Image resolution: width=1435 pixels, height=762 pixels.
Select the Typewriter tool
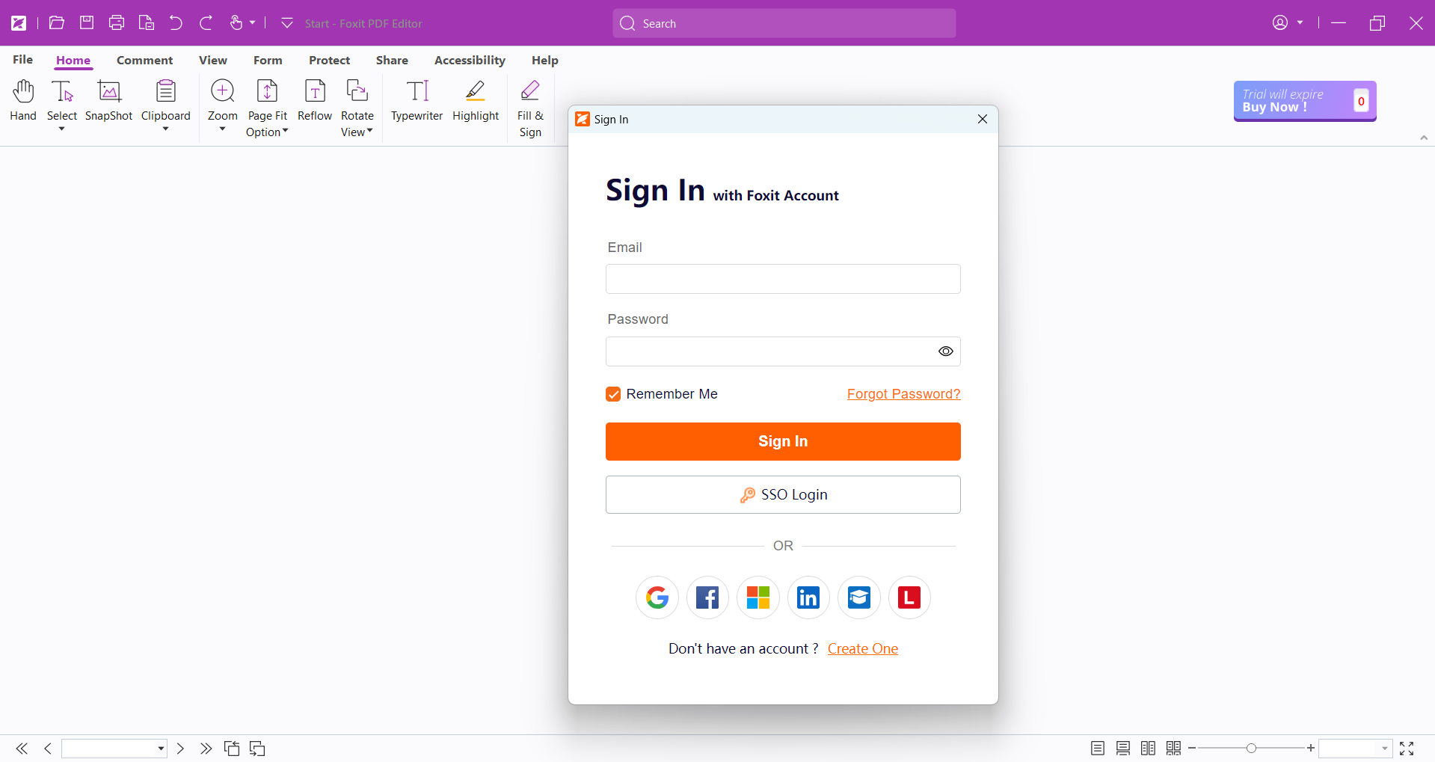click(417, 100)
